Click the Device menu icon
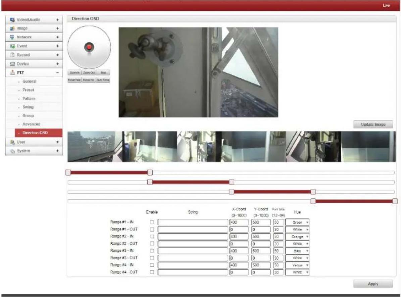The height and width of the screenshot is (297, 401). pyautogui.click(x=12, y=64)
